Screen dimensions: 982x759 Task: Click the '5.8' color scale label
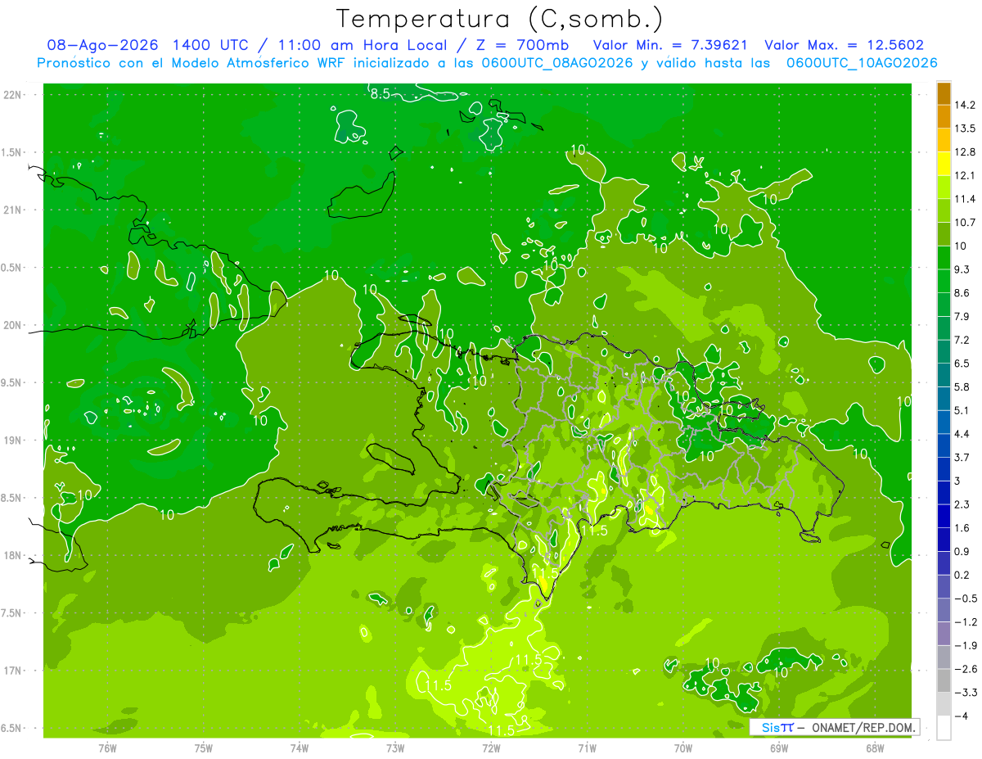(962, 386)
